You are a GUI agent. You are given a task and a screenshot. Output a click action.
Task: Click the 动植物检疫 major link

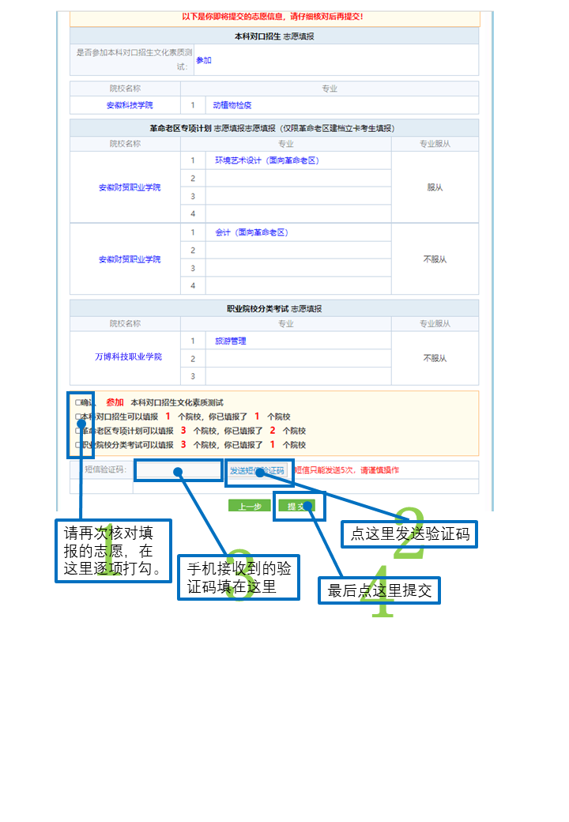coord(232,105)
